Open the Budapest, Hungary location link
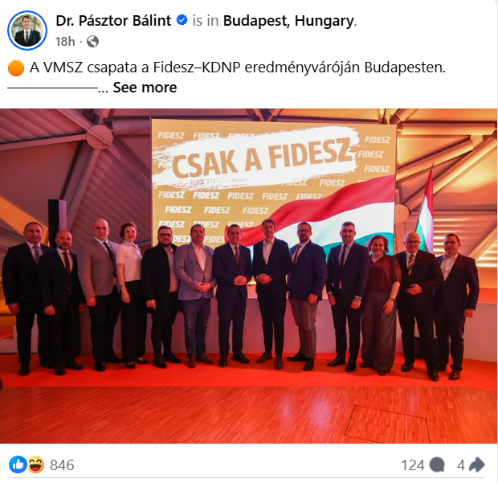498x483 pixels. [x=288, y=21]
